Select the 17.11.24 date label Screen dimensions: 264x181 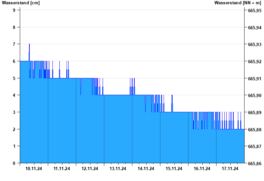tap(230, 169)
